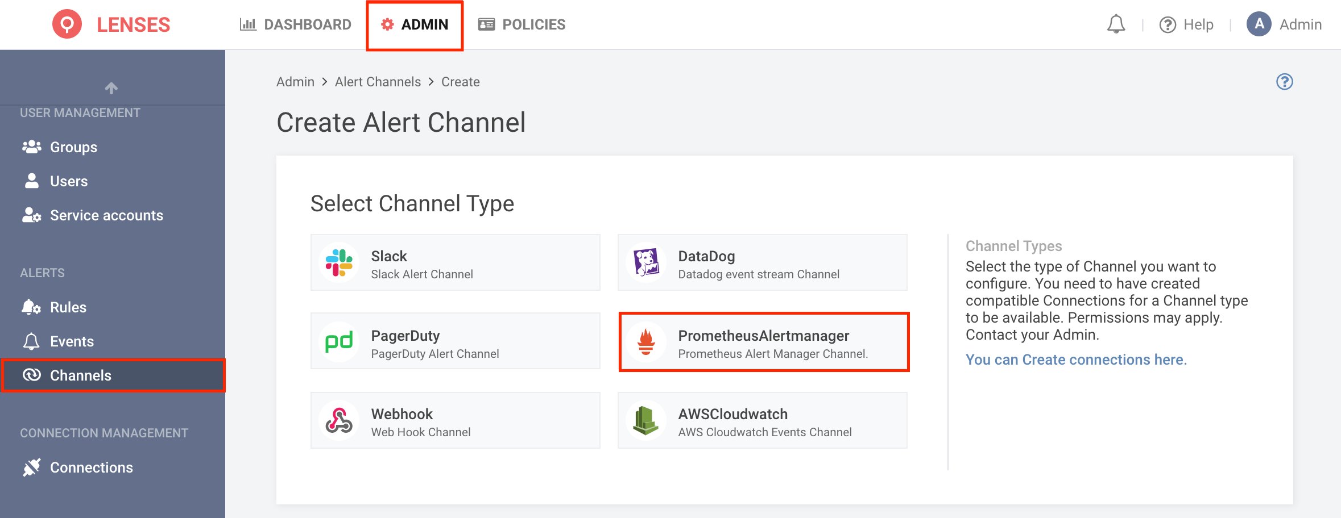1341x518 pixels.
Task: Click the Rules bell-gear icon
Action: click(31, 307)
